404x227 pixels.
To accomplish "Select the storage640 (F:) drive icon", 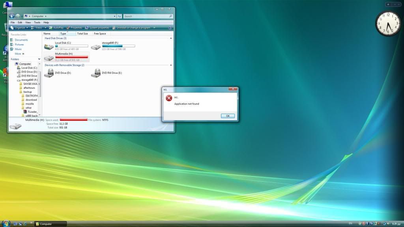I will tap(95, 47).
